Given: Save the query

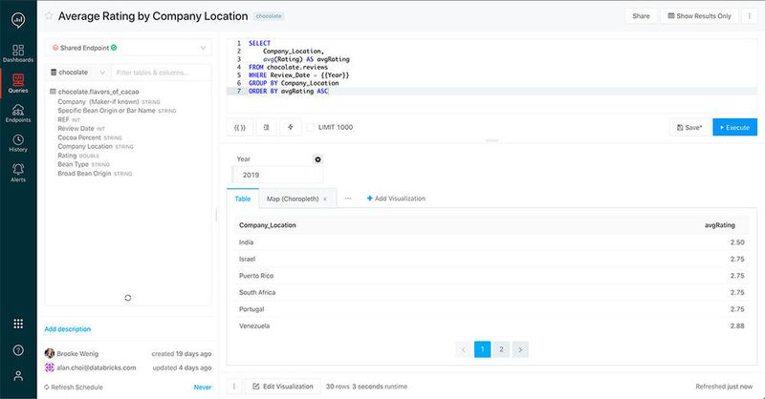Looking at the screenshot, I should (689, 127).
